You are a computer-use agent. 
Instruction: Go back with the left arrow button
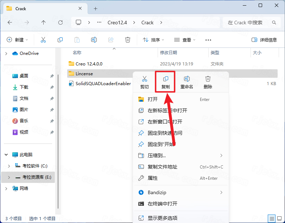(x=10, y=23)
